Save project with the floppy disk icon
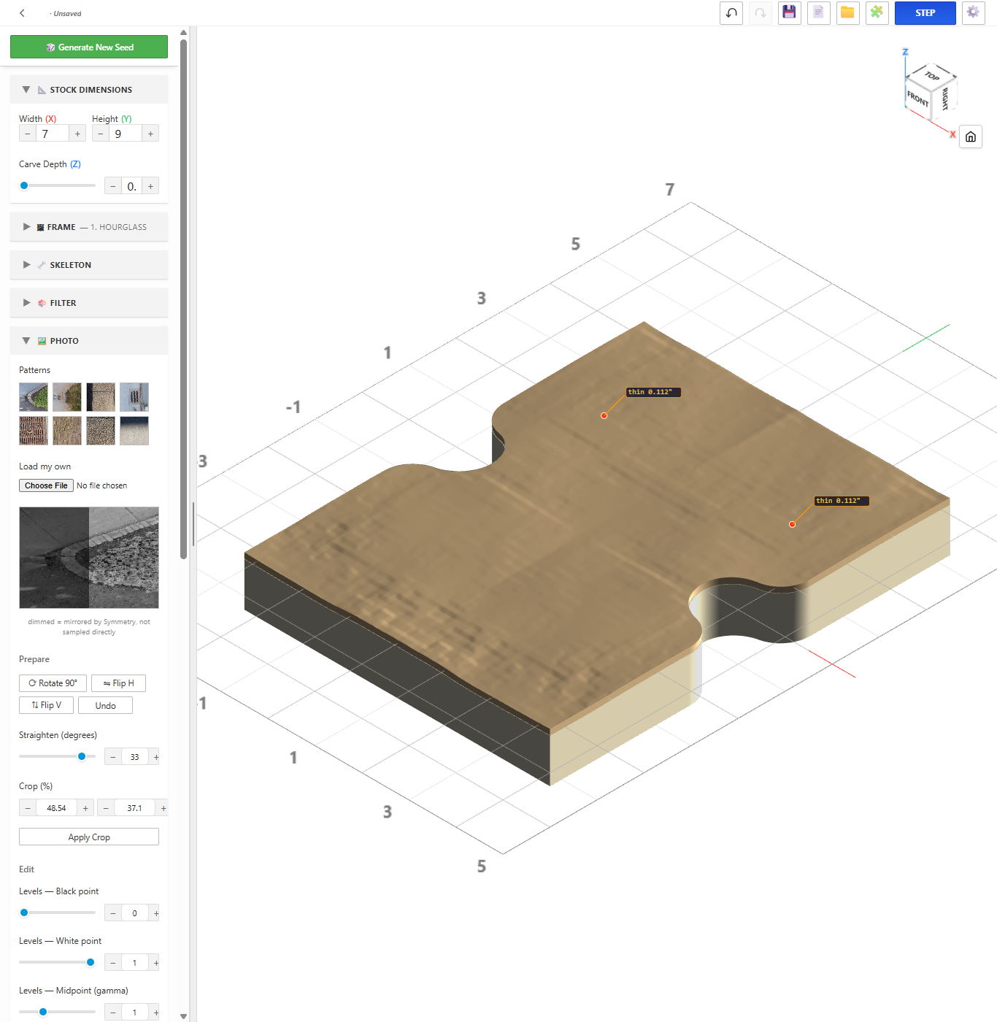Image resolution: width=997 pixels, height=1022 pixels. point(790,13)
